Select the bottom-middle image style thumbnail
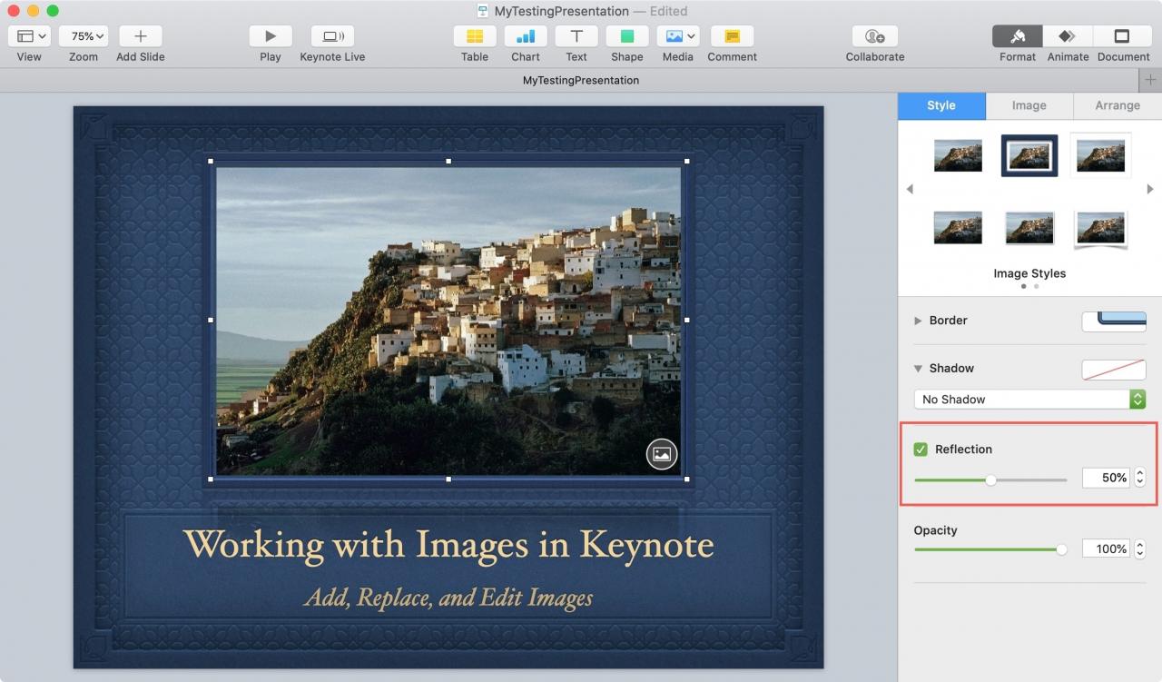This screenshot has height=682, width=1162. [1029, 227]
